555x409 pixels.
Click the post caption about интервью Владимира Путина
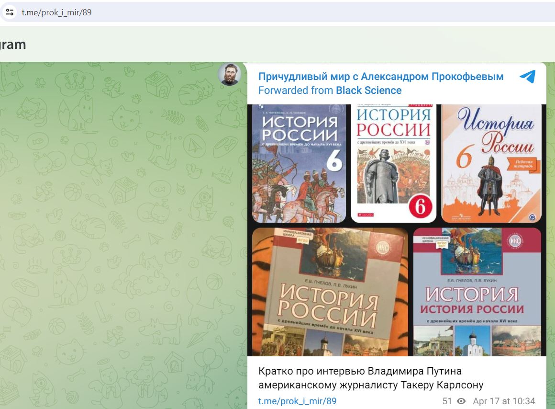(371, 378)
